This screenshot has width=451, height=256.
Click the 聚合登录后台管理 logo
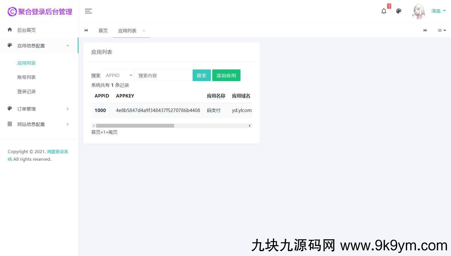point(40,12)
